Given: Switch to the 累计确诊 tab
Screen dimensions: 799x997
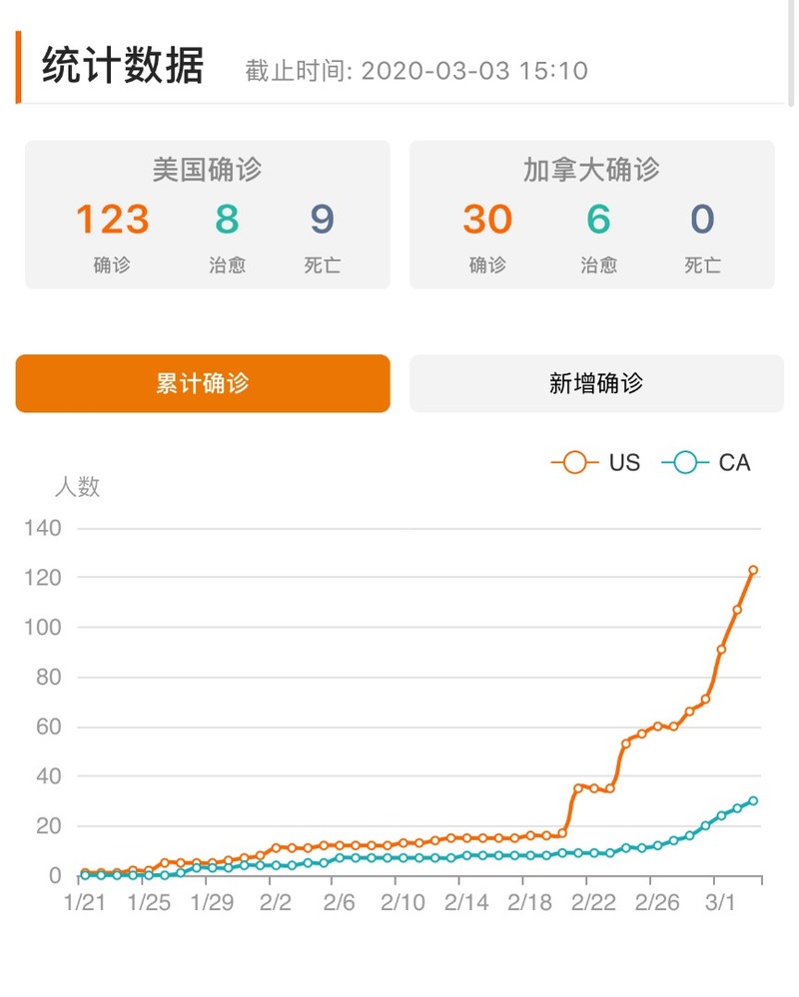Looking at the screenshot, I should (203, 383).
